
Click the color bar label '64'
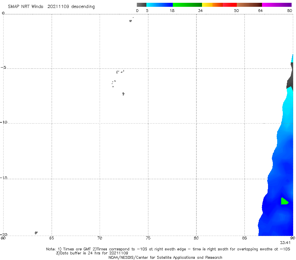click(x=260, y=11)
